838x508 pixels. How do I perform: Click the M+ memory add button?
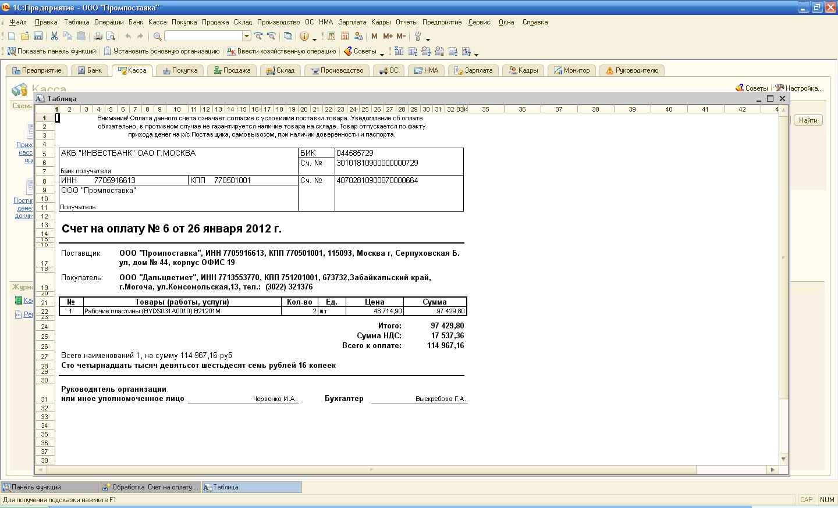coord(388,36)
